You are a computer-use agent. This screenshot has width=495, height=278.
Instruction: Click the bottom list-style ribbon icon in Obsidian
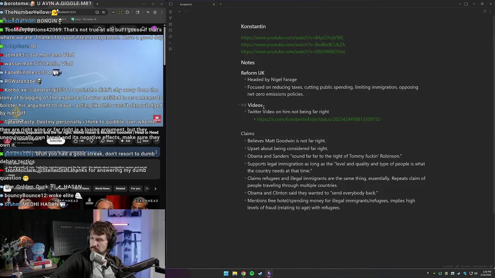point(171,49)
